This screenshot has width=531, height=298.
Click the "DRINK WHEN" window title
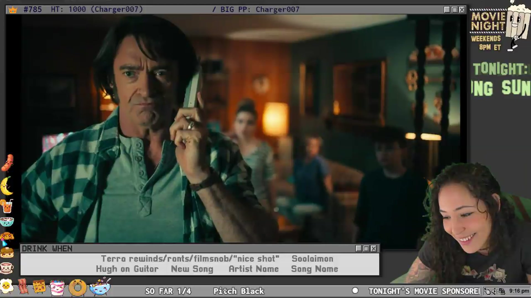click(47, 249)
